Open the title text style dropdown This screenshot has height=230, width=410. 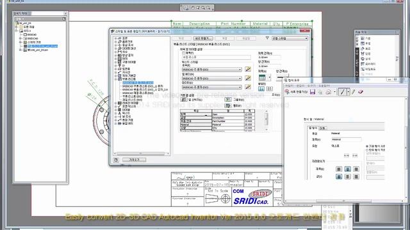(240, 70)
